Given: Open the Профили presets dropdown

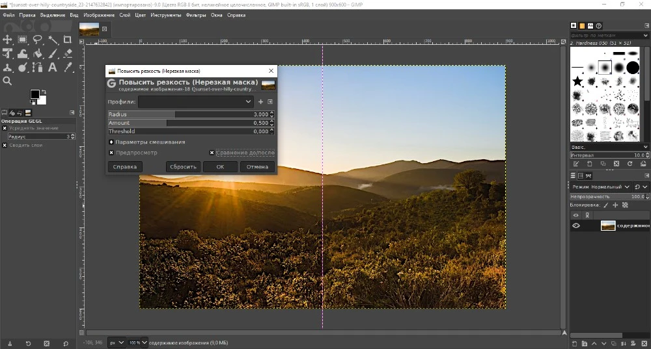Looking at the screenshot, I should pos(195,102).
